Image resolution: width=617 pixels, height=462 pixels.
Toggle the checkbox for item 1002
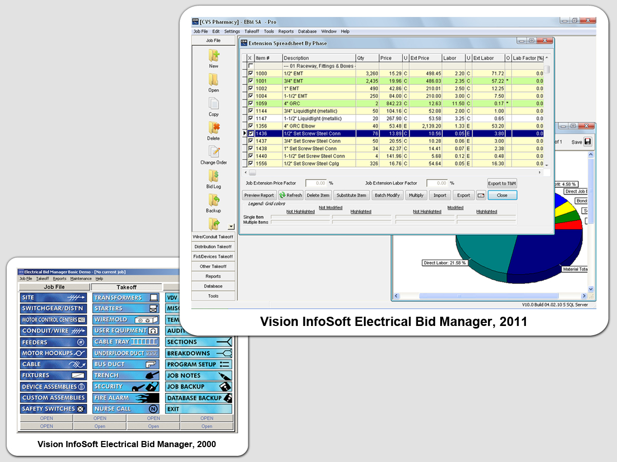coord(250,88)
